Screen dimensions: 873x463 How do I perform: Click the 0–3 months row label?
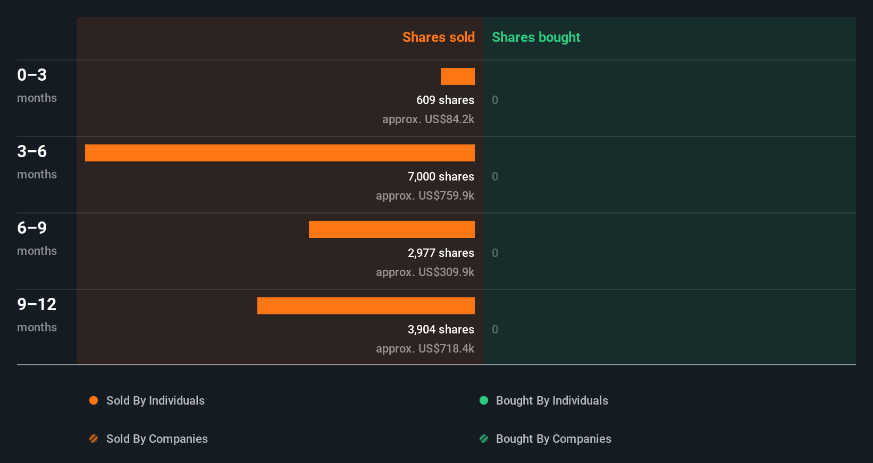pyautogui.click(x=37, y=85)
